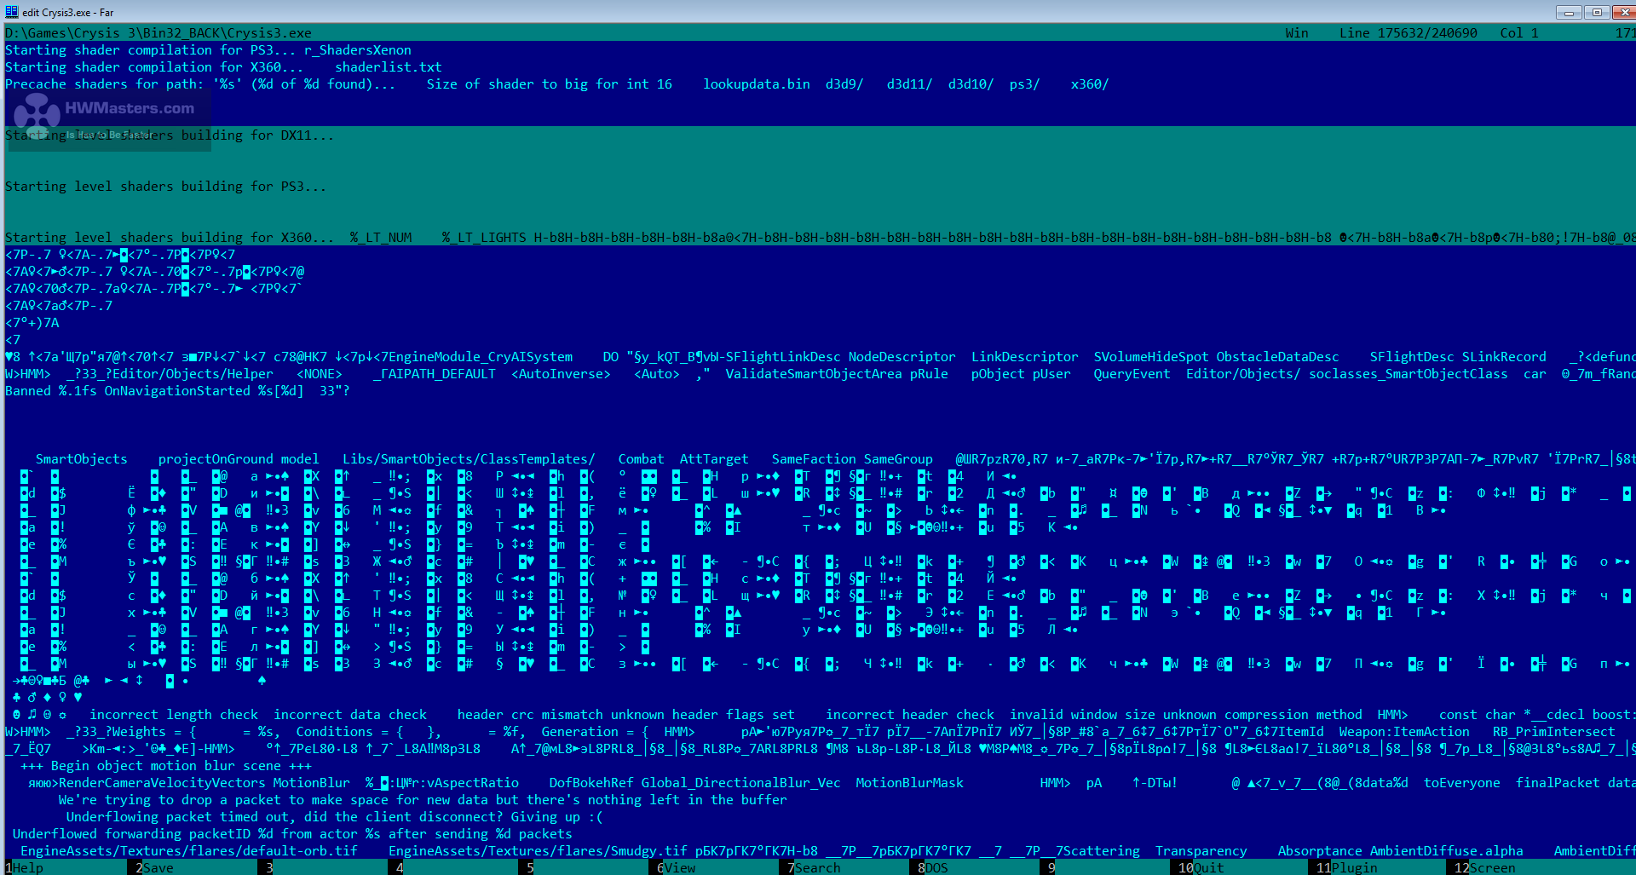Click the text MotionBlurMask
This screenshot has width=1636, height=875.
point(909,783)
